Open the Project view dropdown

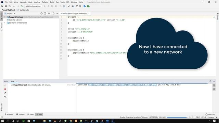coord(10,14)
